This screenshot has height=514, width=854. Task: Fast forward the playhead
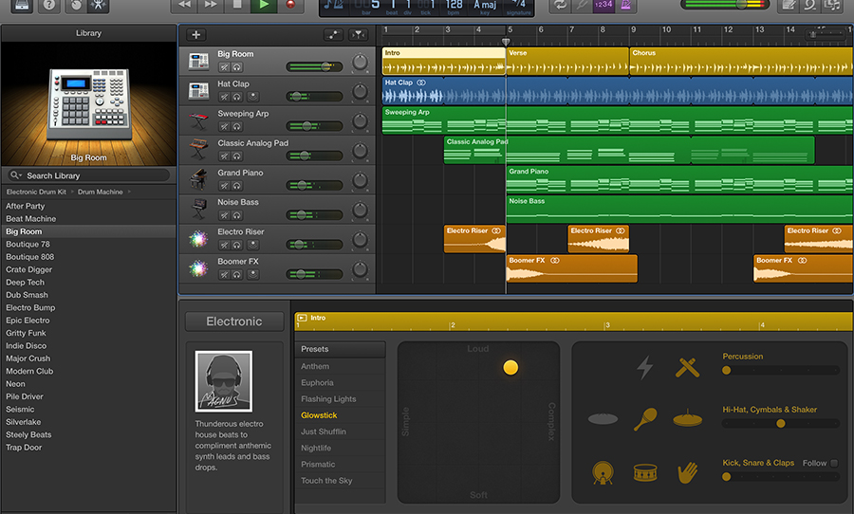click(x=211, y=5)
